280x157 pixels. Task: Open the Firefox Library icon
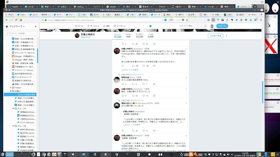(x=209, y=20)
